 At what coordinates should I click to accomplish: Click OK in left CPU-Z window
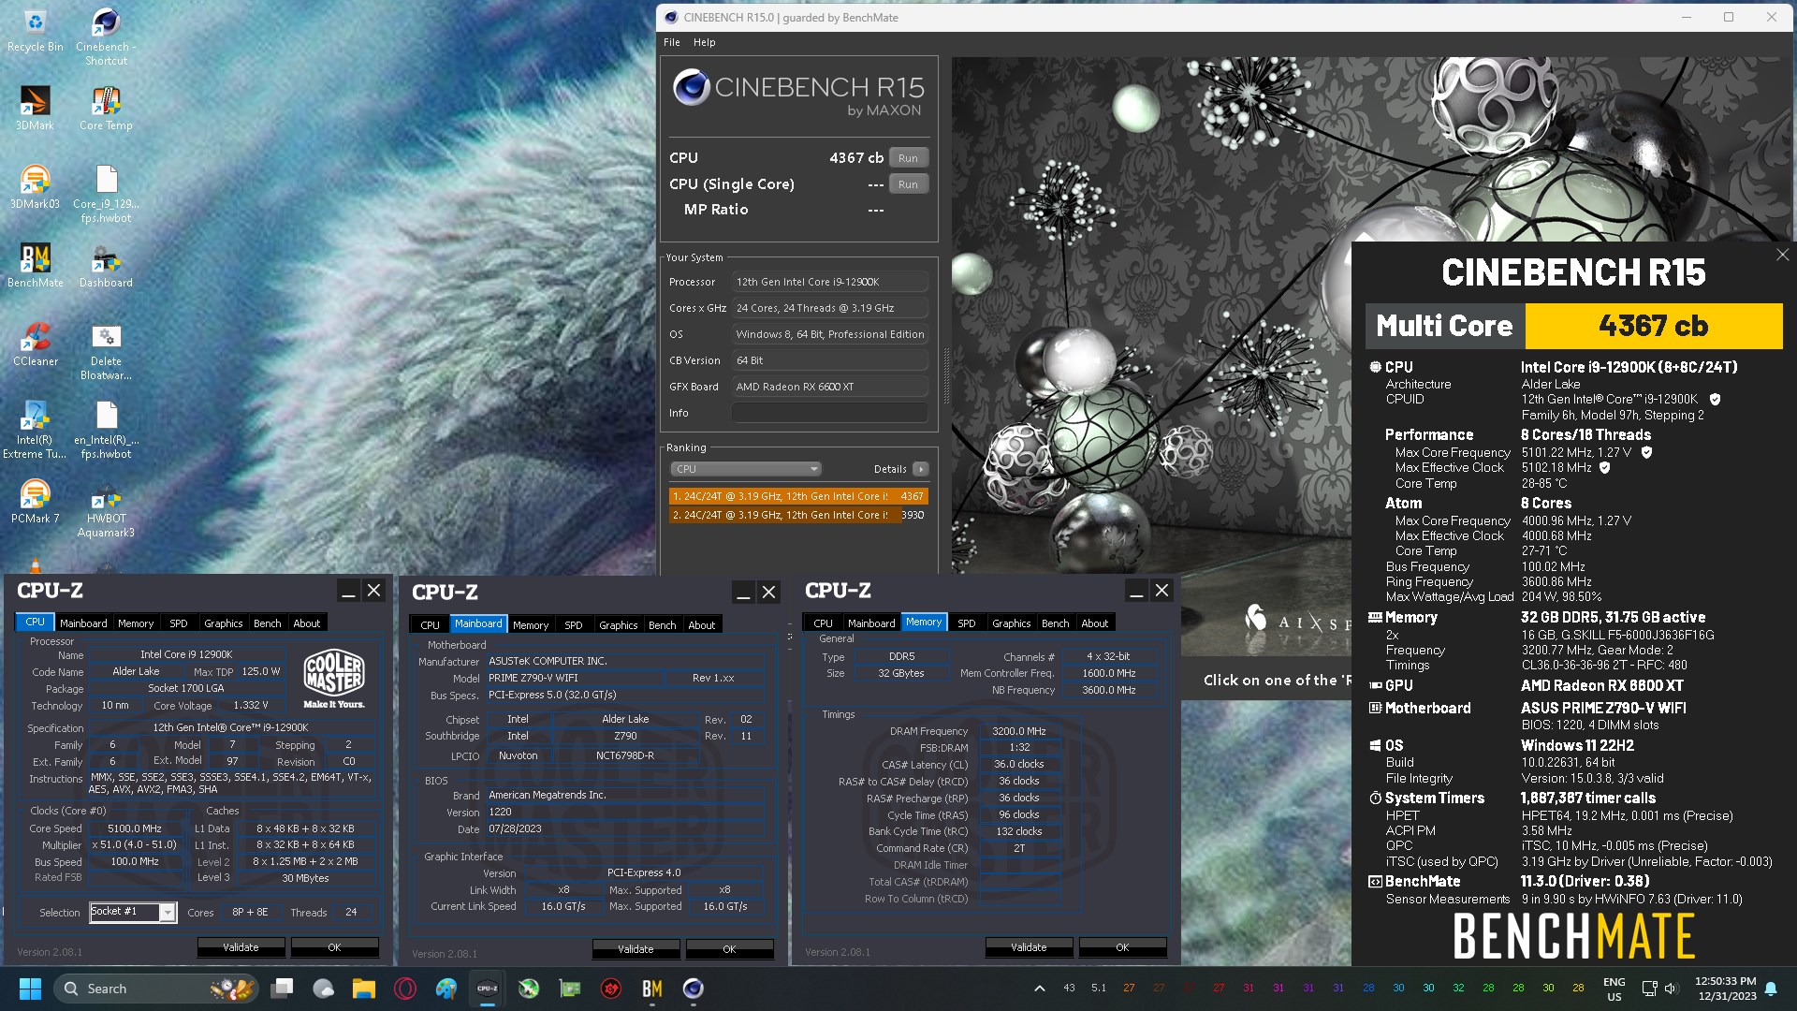click(334, 947)
